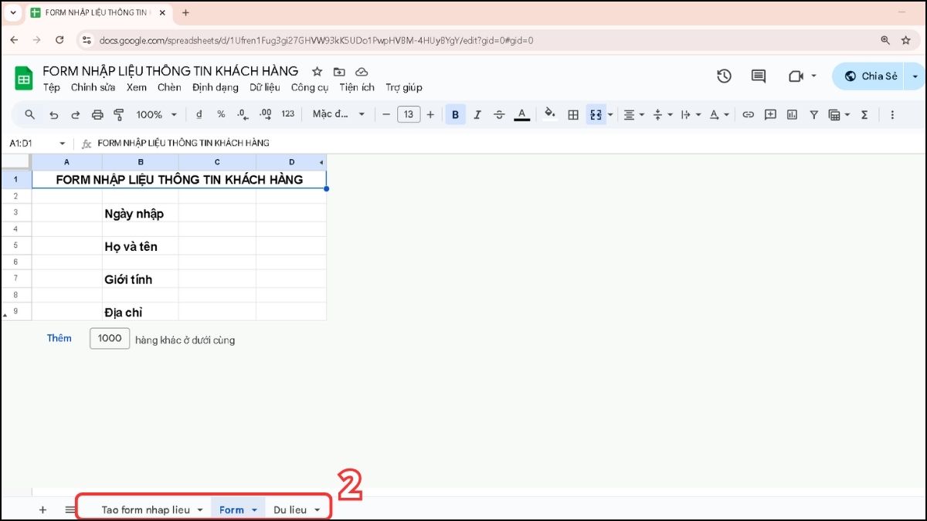Expand the font family dropdown

(338, 114)
